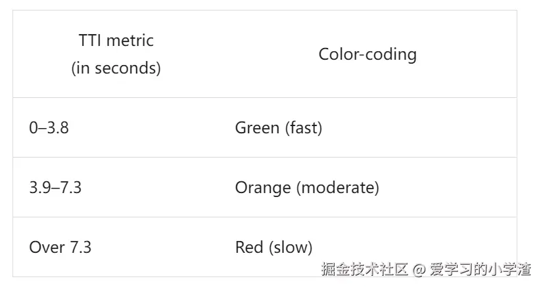This screenshot has height=287, width=541.
Task: Click the 爱学习的小学渣 author name
Action: 481,269
